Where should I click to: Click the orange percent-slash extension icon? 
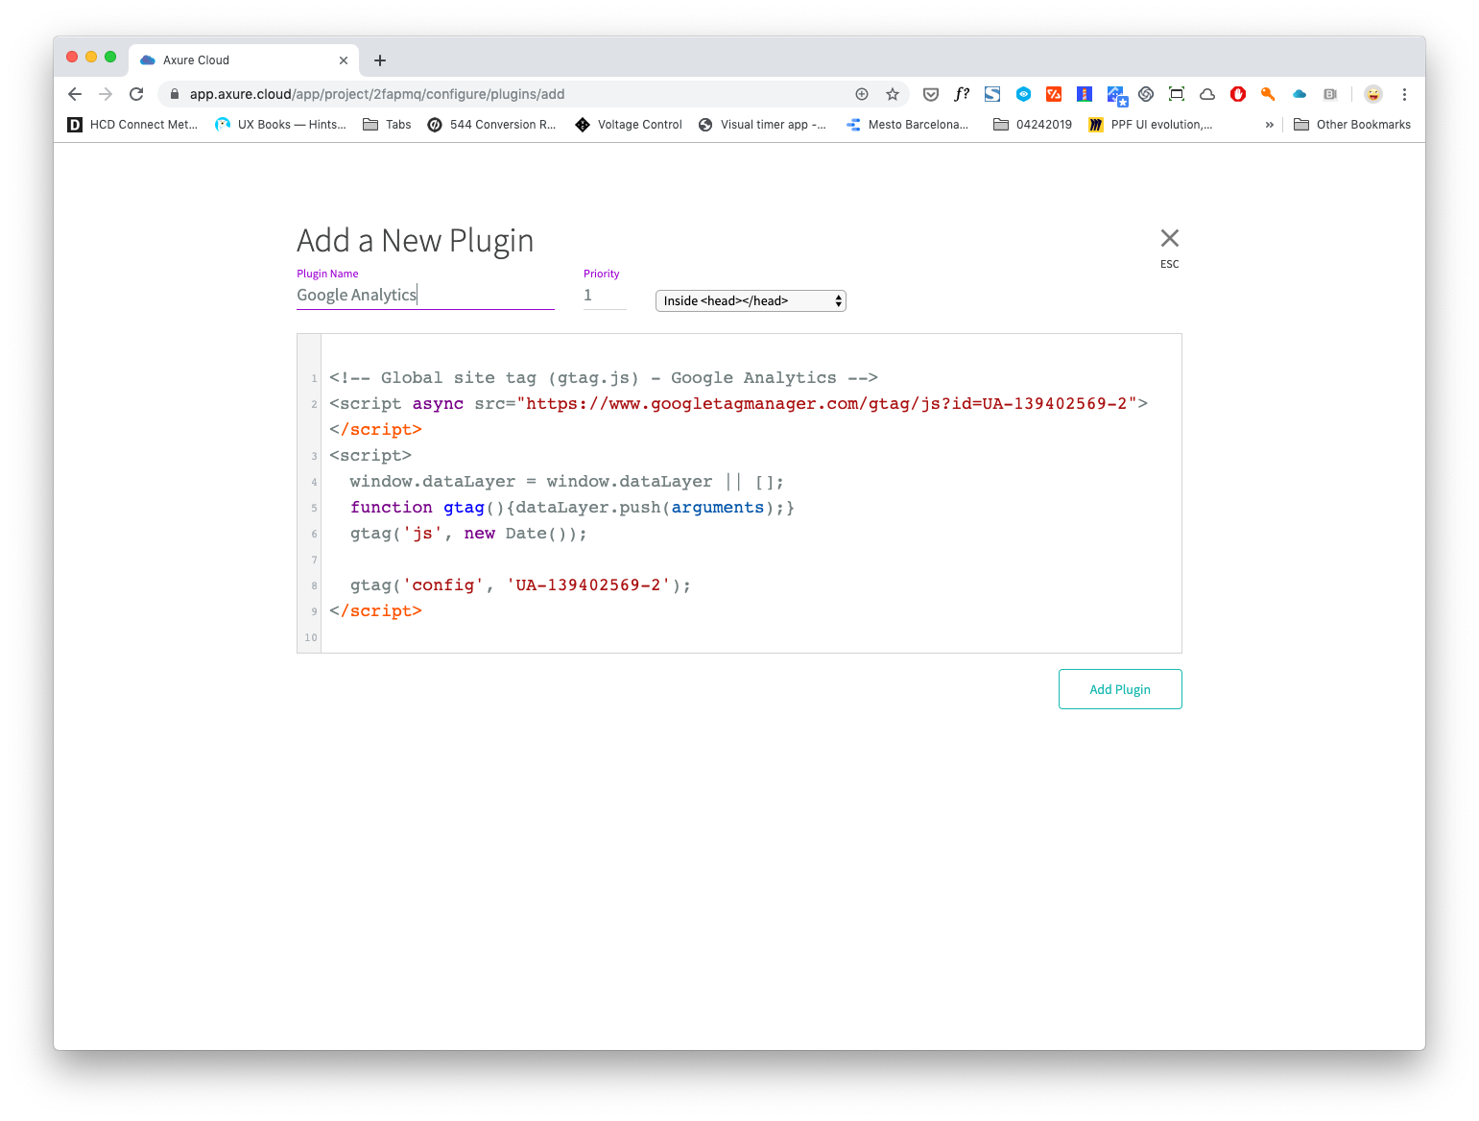[1054, 94]
